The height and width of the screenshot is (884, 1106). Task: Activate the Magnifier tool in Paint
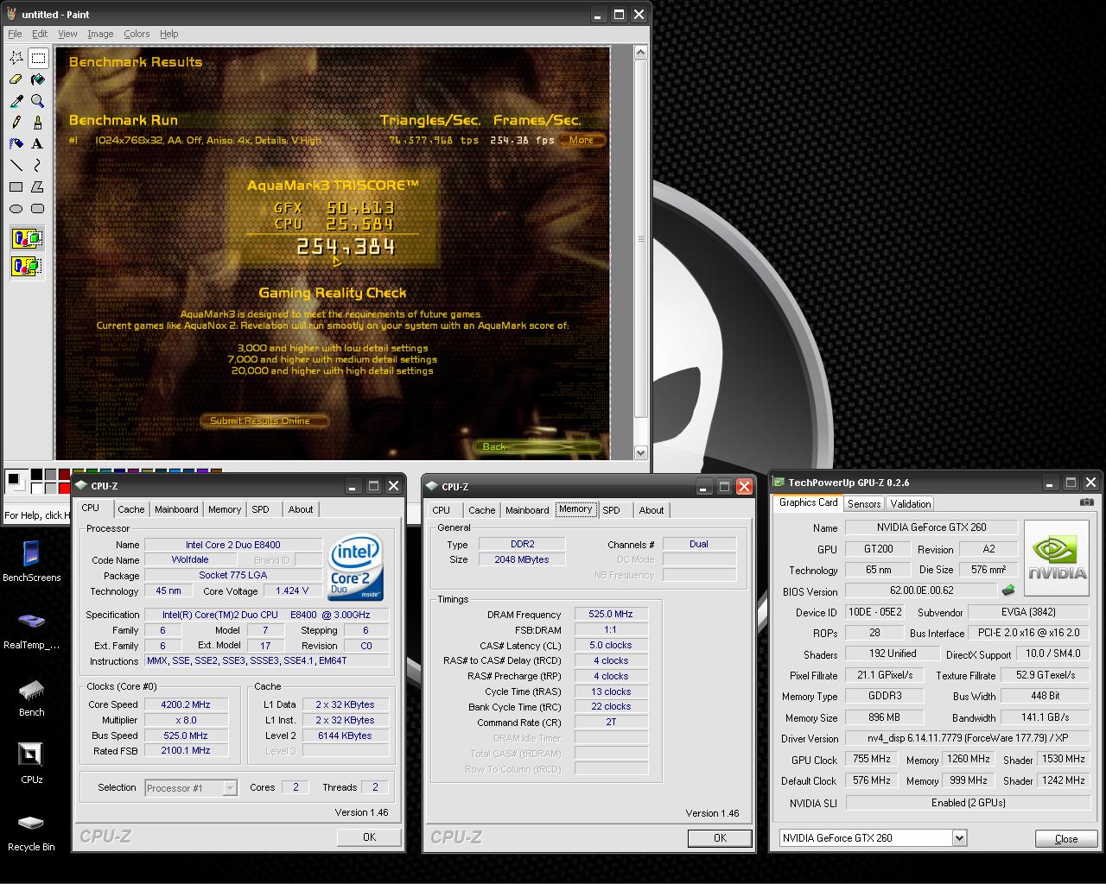click(38, 101)
